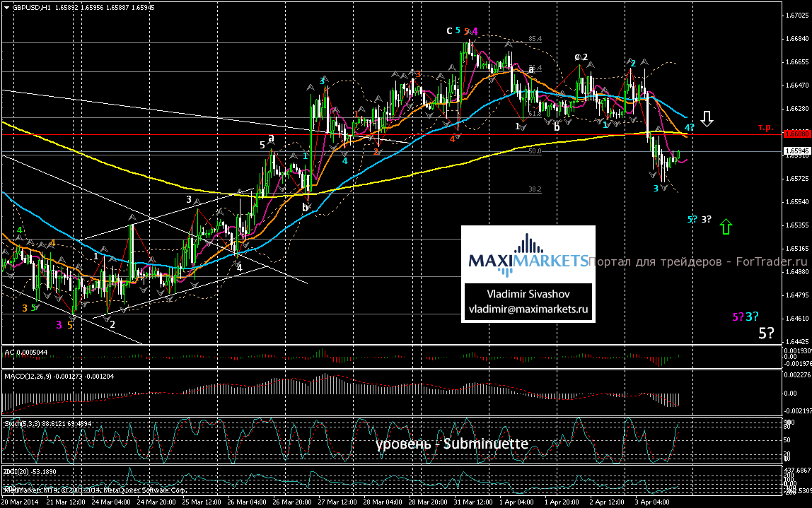Select the cyan 4? wave label
This screenshot has height=508, width=812.
(689, 127)
